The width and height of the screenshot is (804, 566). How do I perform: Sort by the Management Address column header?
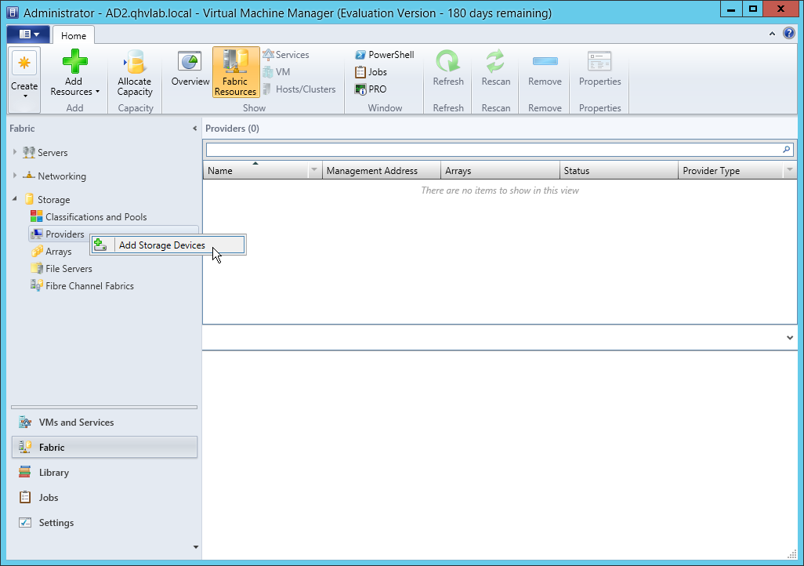372,171
